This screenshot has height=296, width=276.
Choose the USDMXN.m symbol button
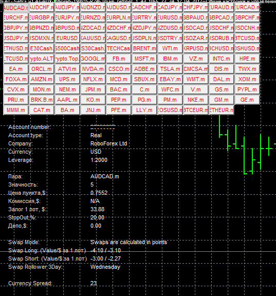[x=42, y=39]
